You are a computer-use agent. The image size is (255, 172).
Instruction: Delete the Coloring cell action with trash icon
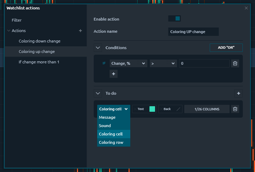tap(235, 109)
